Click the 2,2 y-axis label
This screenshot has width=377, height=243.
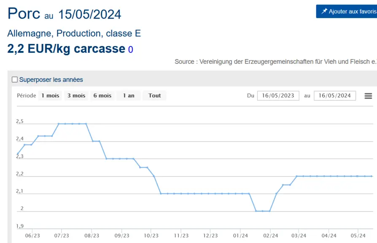[20, 174]
